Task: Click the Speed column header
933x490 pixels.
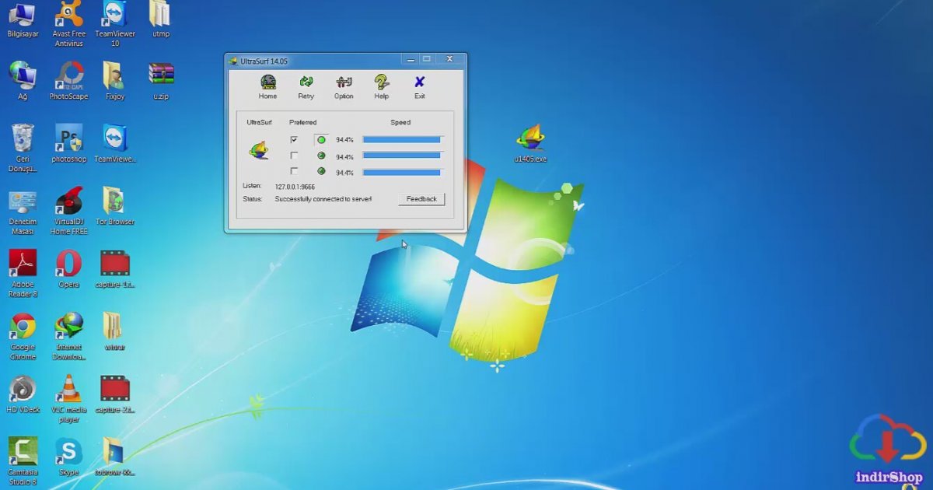Action: (x=400, y=122)
